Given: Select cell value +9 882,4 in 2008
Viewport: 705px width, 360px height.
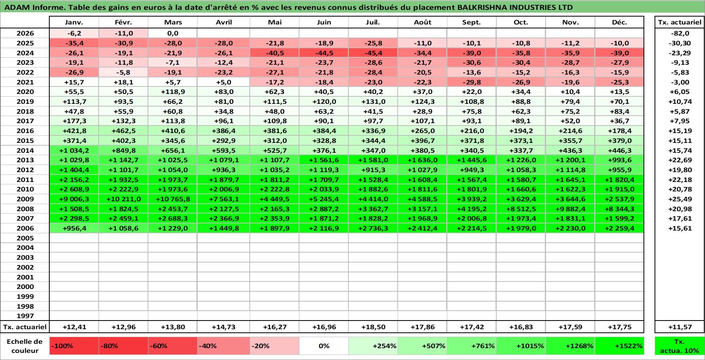Looking at the screenshot, I should [x=570, y=209].
